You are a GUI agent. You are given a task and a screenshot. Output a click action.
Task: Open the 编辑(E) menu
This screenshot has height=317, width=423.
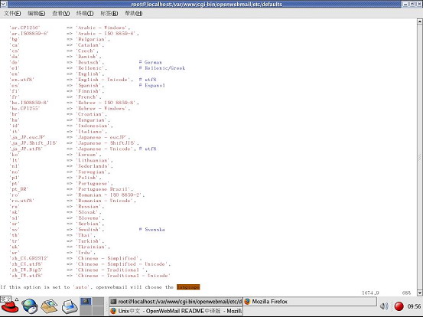pyautogui.click(x=37, y=13)
